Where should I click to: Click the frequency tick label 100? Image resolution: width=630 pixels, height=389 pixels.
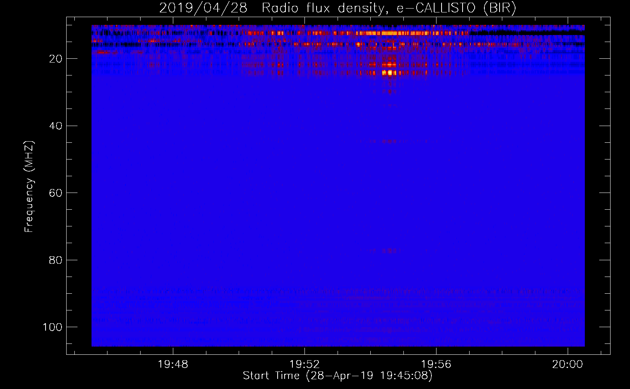[x=53, y=327]
